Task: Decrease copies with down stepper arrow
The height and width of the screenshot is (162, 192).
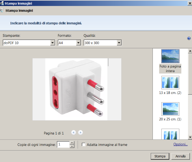Action: 72,146
